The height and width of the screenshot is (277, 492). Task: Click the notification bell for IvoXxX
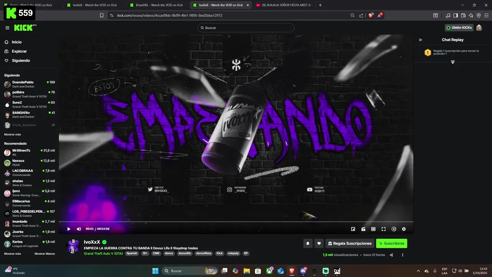pos(307,243)
